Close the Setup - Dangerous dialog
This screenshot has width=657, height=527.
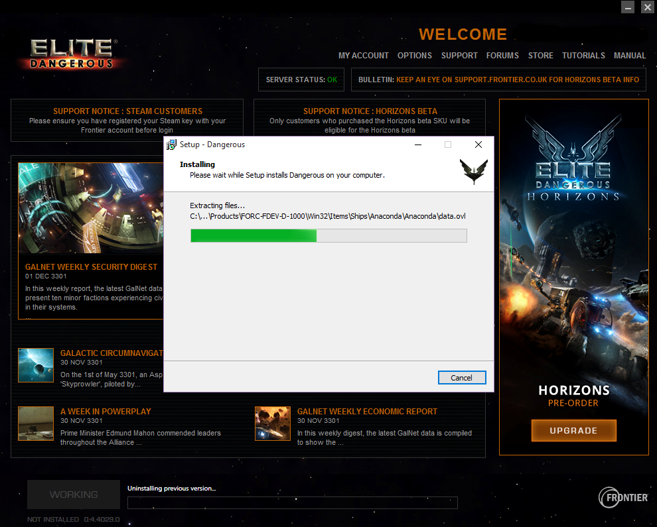tap(478, 145)
